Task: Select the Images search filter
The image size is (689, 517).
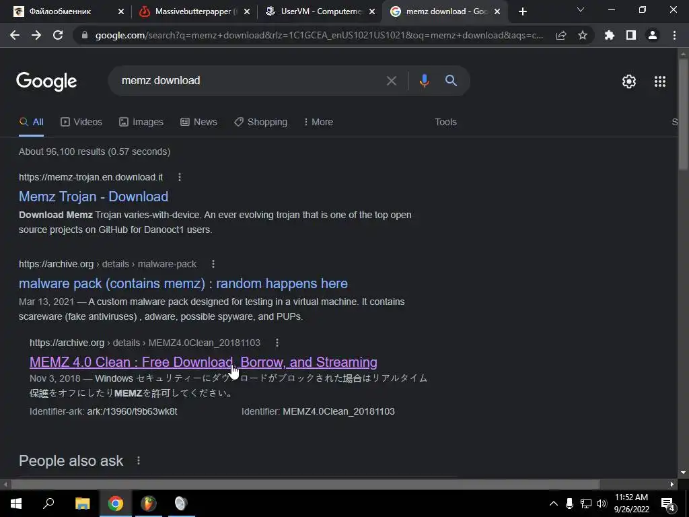Action: click(x=141, y=123)
